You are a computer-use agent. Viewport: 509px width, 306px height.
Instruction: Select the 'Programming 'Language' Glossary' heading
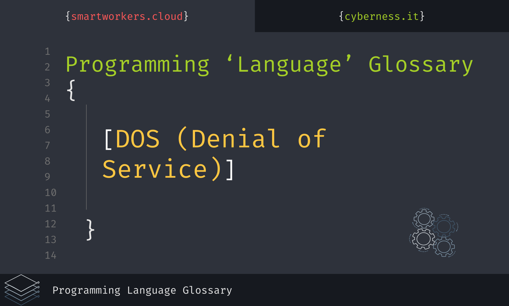pos(269,65)
